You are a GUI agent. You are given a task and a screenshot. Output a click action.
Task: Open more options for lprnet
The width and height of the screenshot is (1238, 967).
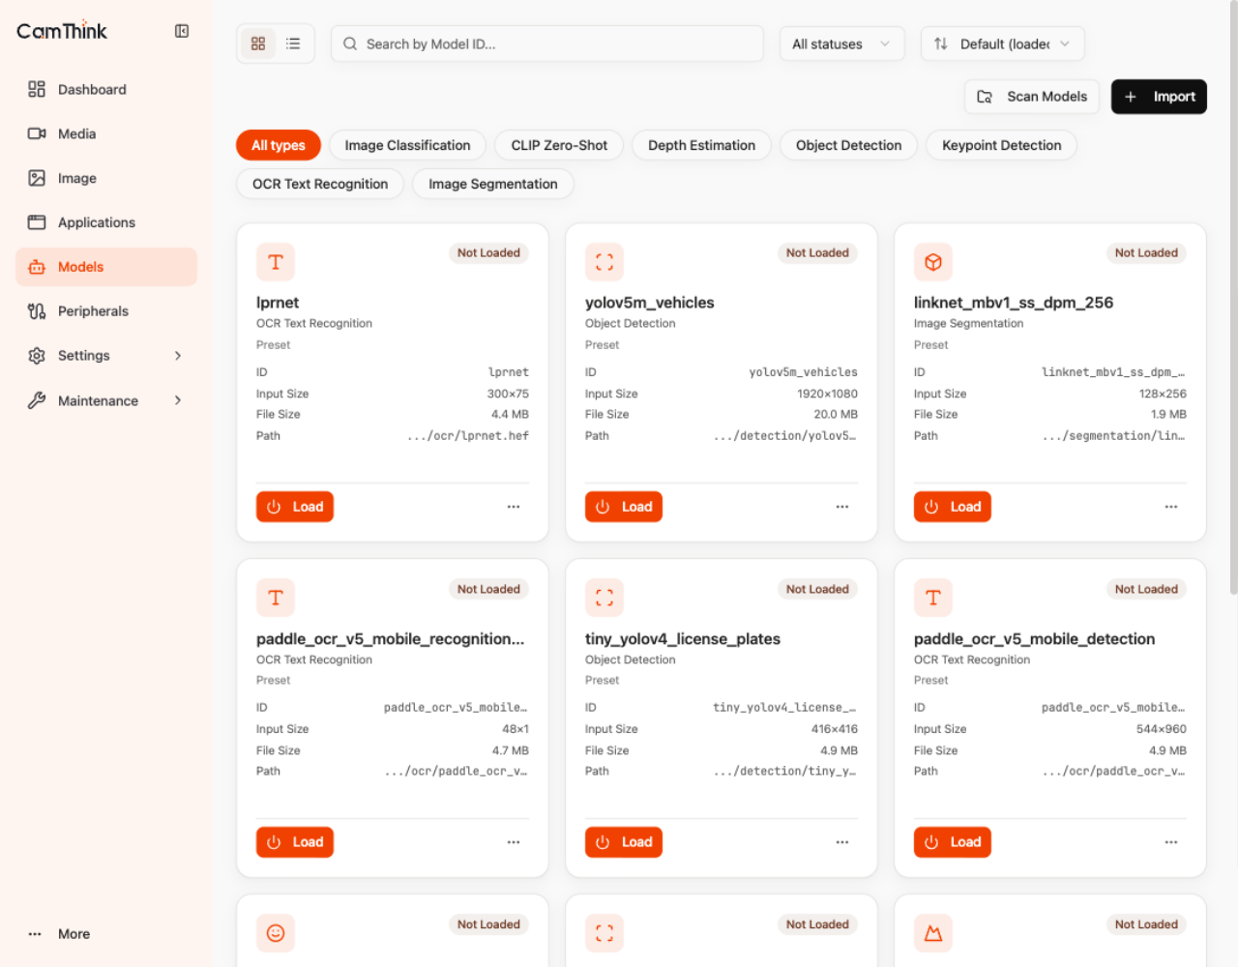tap(514, 507)
